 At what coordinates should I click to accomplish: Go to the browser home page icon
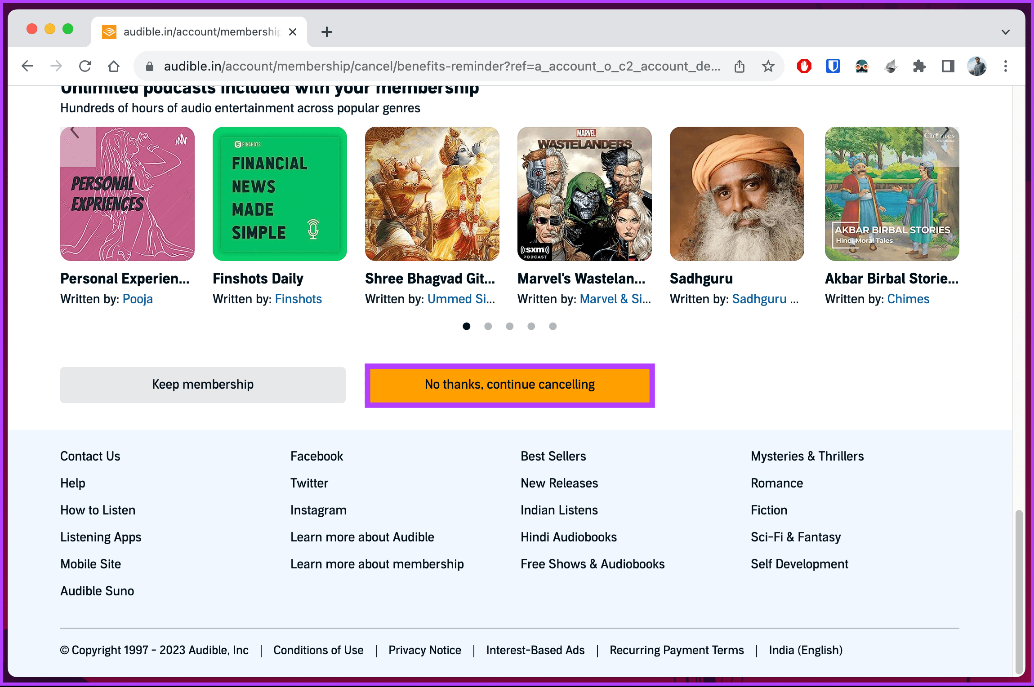(114, 66)
